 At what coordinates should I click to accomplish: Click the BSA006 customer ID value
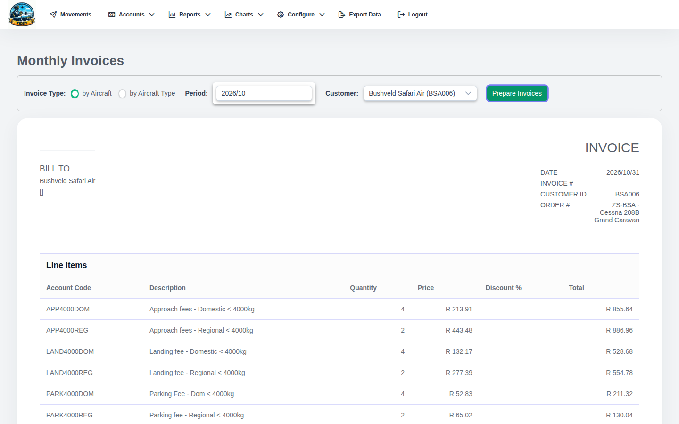tap(627, 194)
